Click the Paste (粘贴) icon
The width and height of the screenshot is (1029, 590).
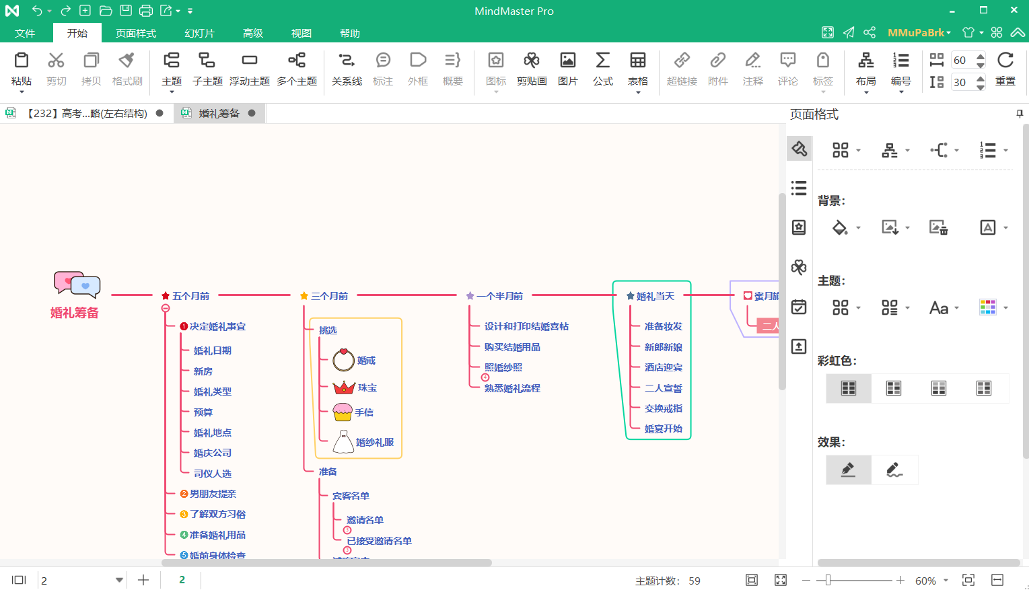point(22,61)
